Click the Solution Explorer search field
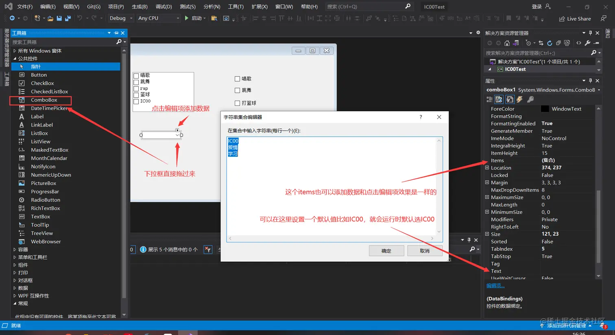 [537, 53]
